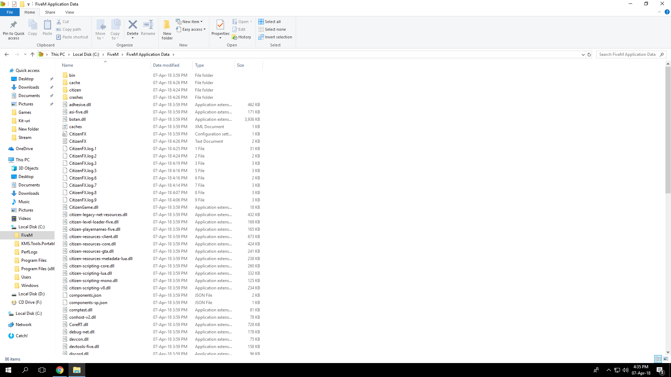671x377 pixels.
Task: Click Invert selection in ribbon
Action: pos(275,37)
